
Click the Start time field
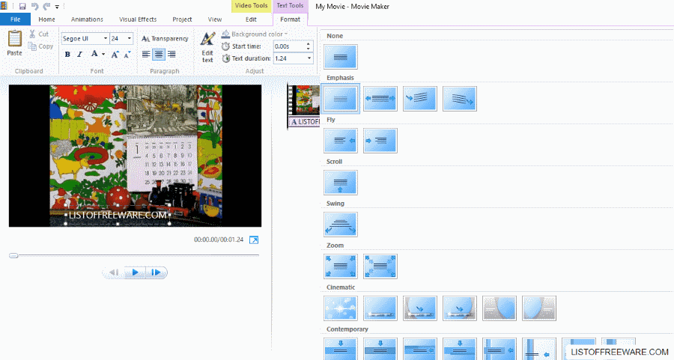(289, 46)
